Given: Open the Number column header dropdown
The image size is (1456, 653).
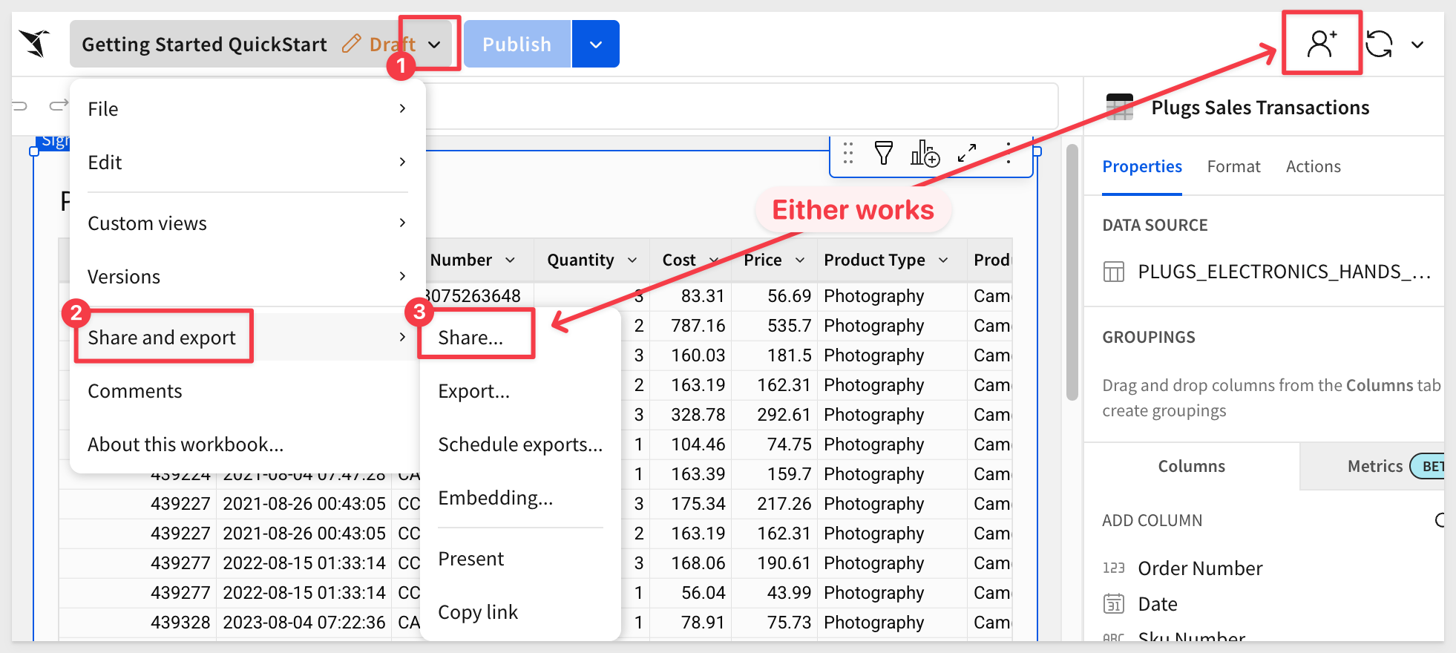Looking at the screenshot, I should [511, 260].
